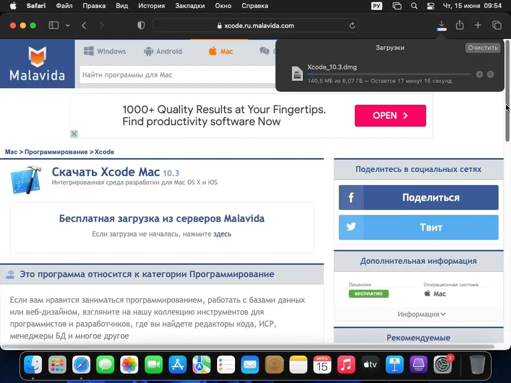Open Music from the Dock
Viewport: 511px width, 383px height.
pos(346,365)
